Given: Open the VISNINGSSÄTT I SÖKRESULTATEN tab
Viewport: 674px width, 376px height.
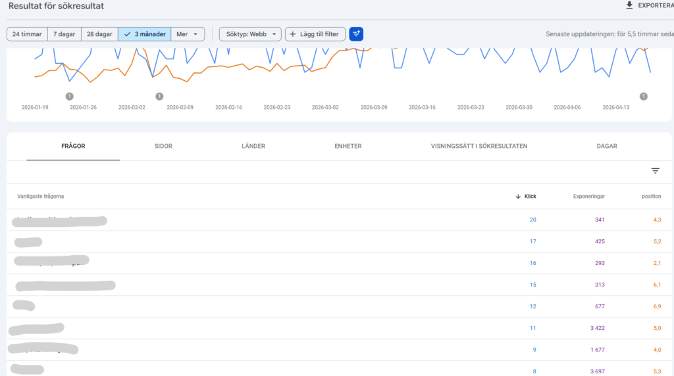Looking at the screenshot, I should [x=479, y=147].
